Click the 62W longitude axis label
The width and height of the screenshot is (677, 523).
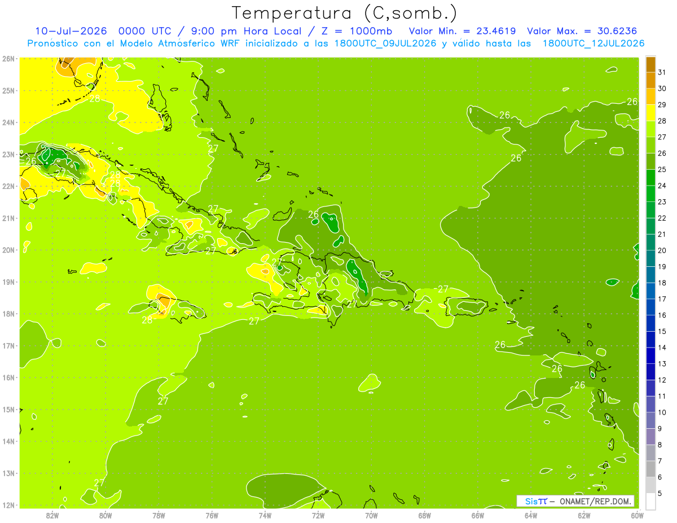[584, 515]
